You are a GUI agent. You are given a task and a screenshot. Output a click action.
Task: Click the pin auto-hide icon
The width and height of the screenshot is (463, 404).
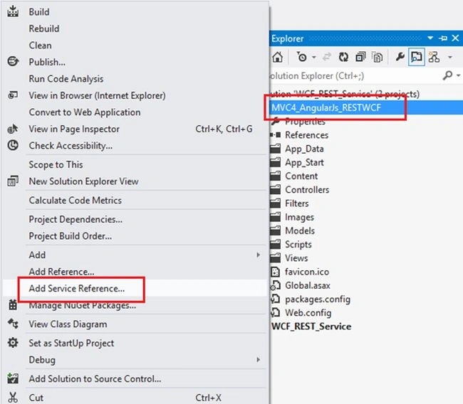tap(443, 38)
